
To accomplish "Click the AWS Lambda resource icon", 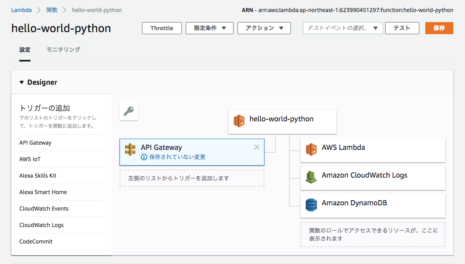I will click(x=311, y=149).
